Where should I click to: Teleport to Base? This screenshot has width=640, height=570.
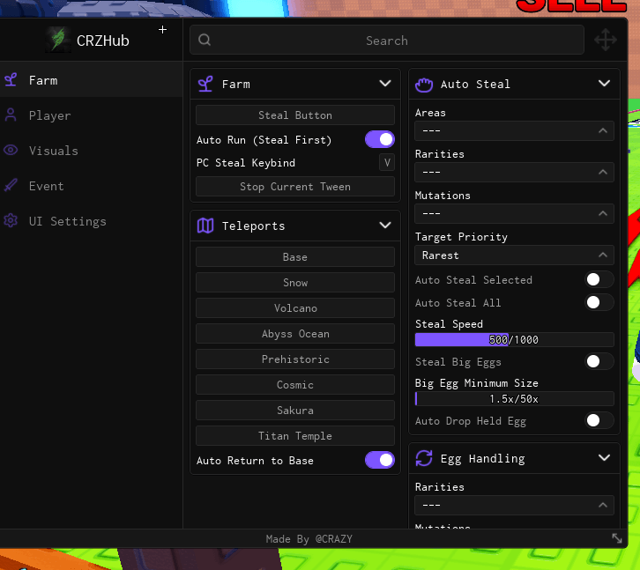(295, 257)
